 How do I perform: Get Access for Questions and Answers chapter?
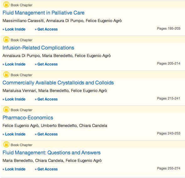46,169
